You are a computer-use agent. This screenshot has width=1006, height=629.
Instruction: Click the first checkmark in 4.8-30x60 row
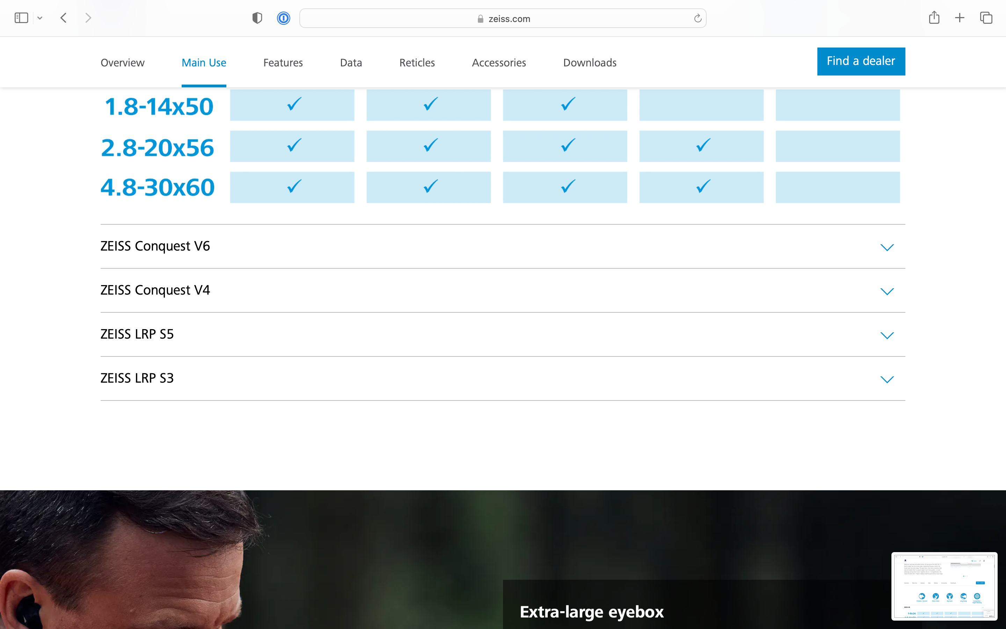click(294, 186)
